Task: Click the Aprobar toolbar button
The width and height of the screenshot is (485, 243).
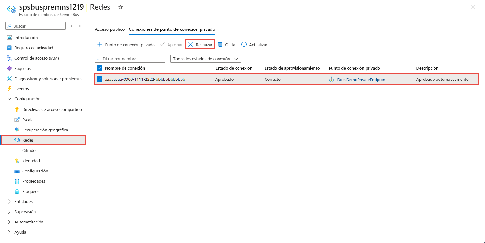Action: [x=171, y=45]
